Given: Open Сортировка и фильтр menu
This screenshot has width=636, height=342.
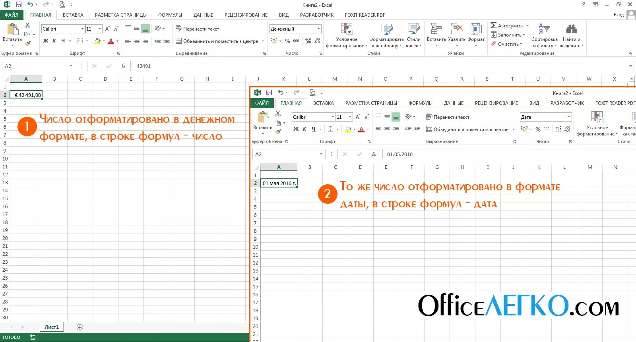Looking at the screenshot, I should click(544, 35).
